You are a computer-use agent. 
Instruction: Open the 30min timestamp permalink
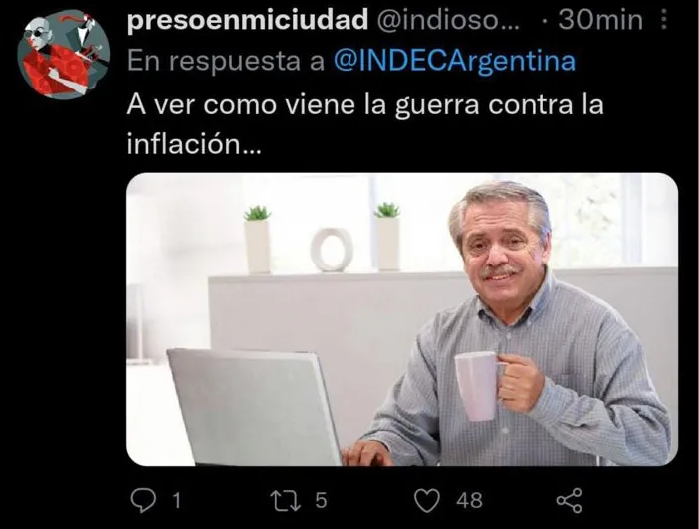[600, 21]
